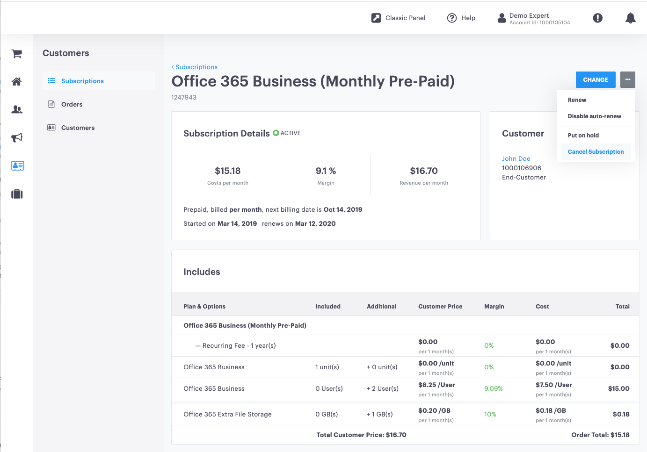Click the Additional column header
Screen dimensions: 647x452
(382, 307)
